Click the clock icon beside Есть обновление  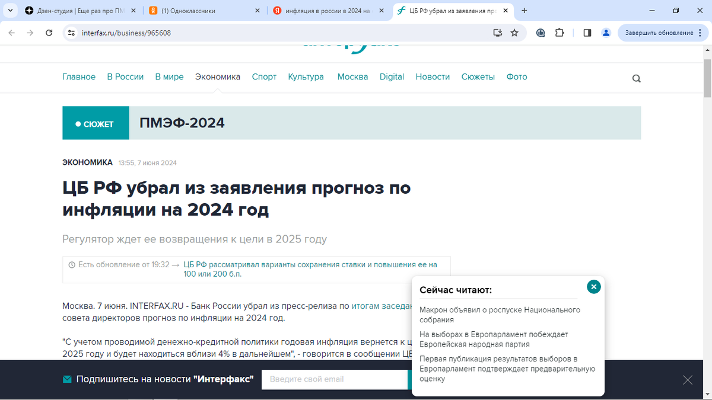[x=72, y=265]
